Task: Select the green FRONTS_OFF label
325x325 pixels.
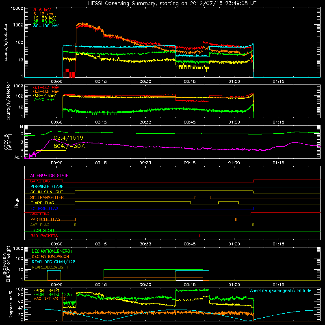Action: [43, 230]
